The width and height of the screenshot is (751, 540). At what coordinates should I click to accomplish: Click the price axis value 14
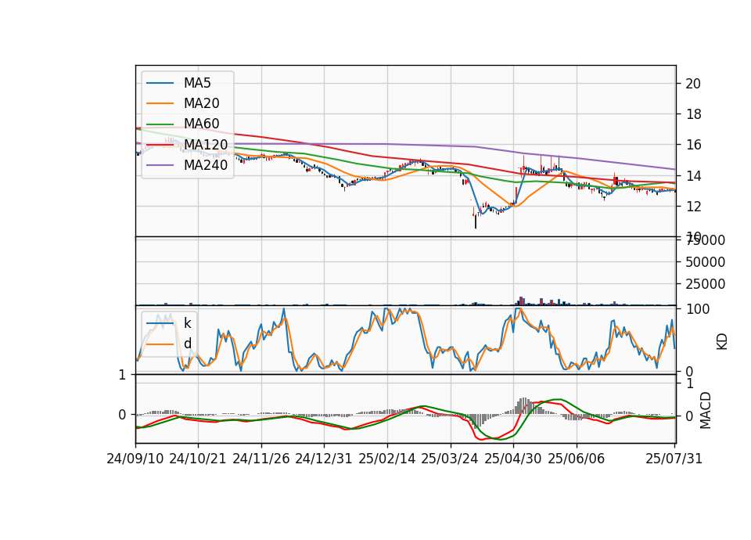[x=693, y=176]
